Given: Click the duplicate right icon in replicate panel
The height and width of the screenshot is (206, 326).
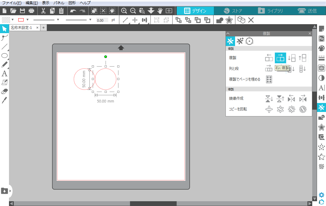Looking at the screenshot, I should pos(280,58).
